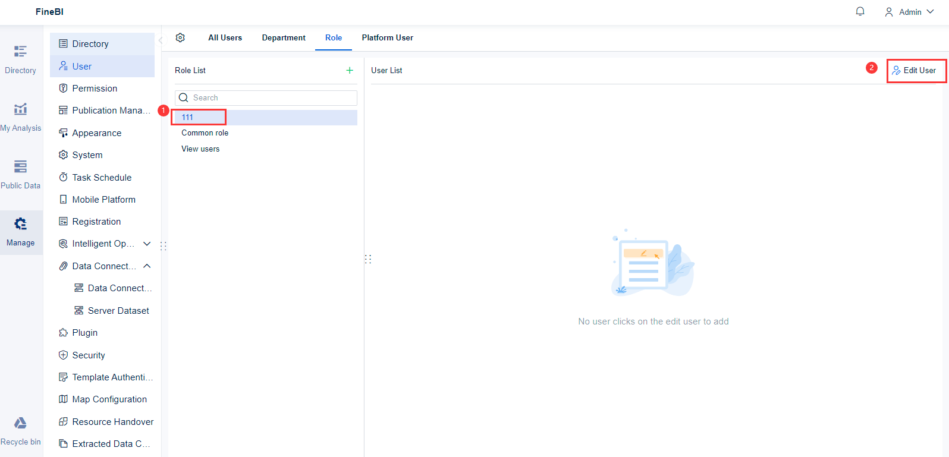
Task: Collapse the management menu panel arrow
Action: pos(160,40)
